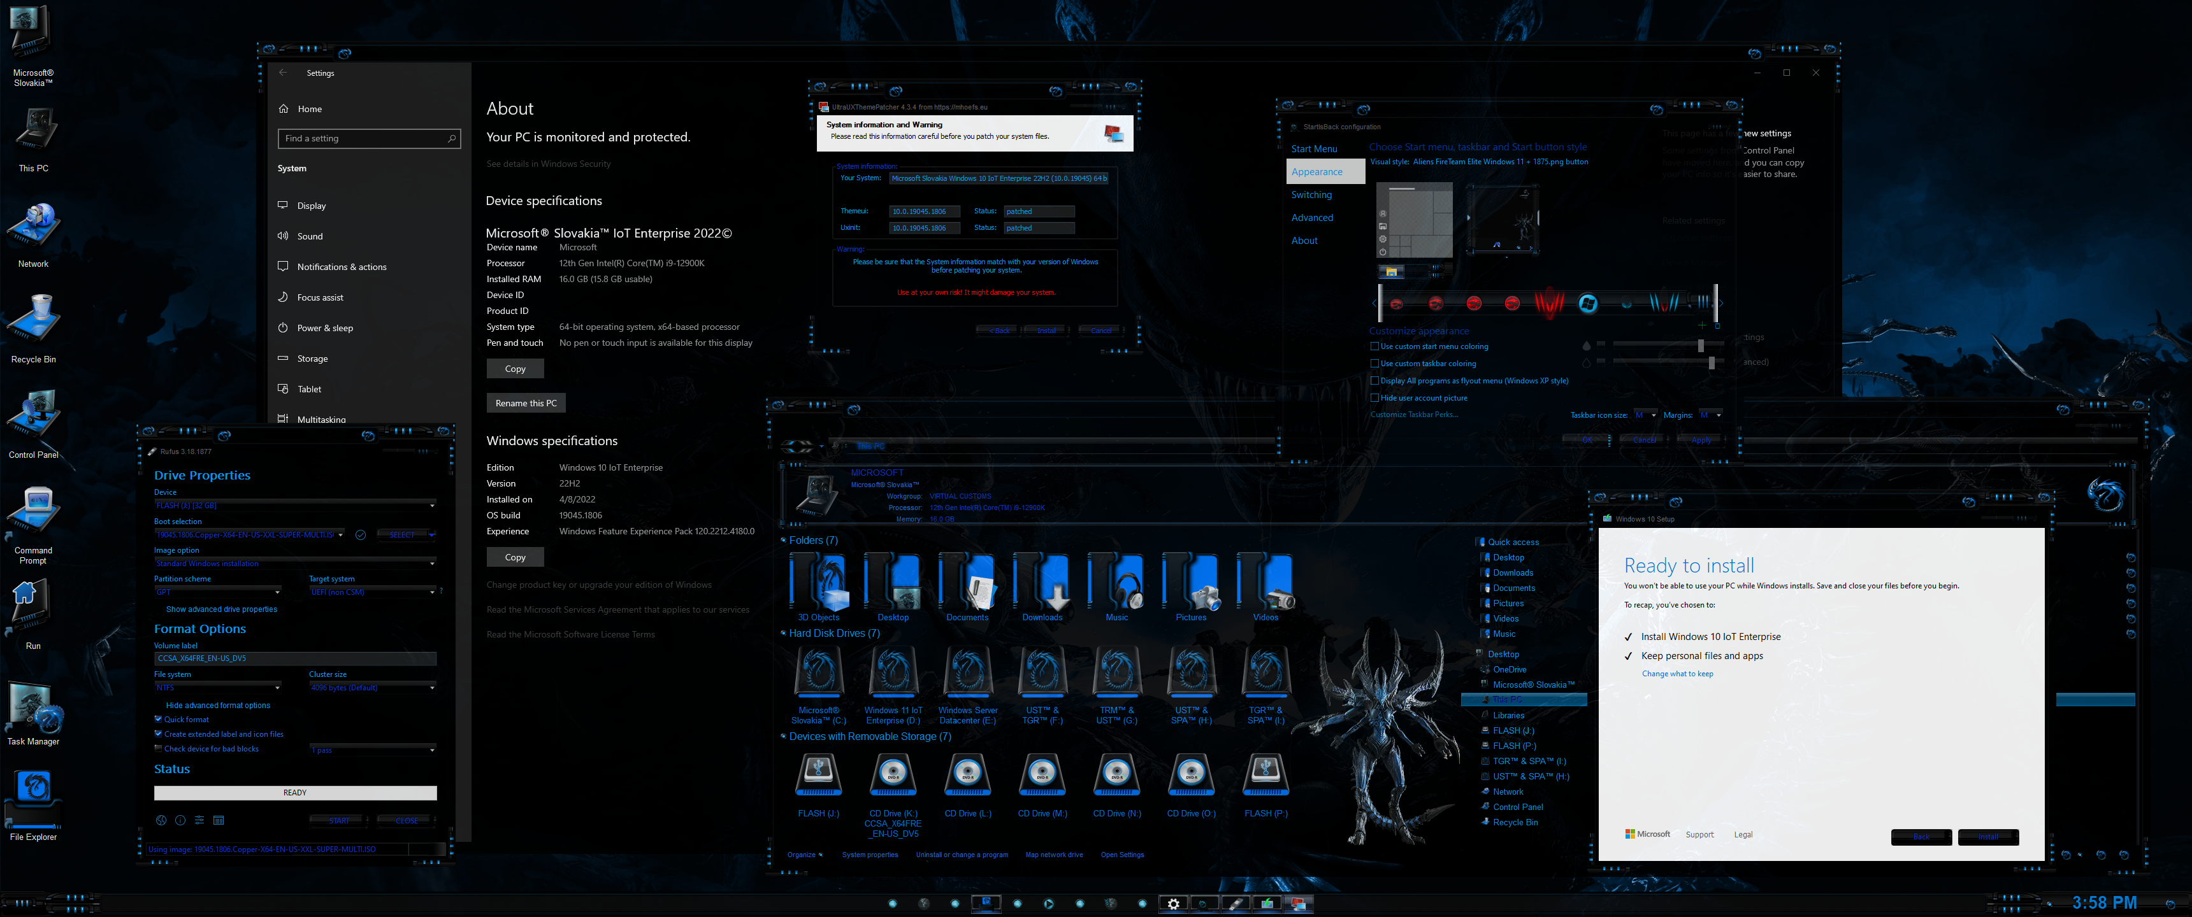This screenshot has height=917, width=2192.
Task: Open the Partition scheme GPT dropdown
Action: click(218, 592)
